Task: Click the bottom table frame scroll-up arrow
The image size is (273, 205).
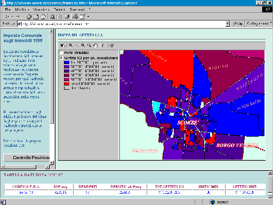Action: pyautogui.click(x=270, y=173)
